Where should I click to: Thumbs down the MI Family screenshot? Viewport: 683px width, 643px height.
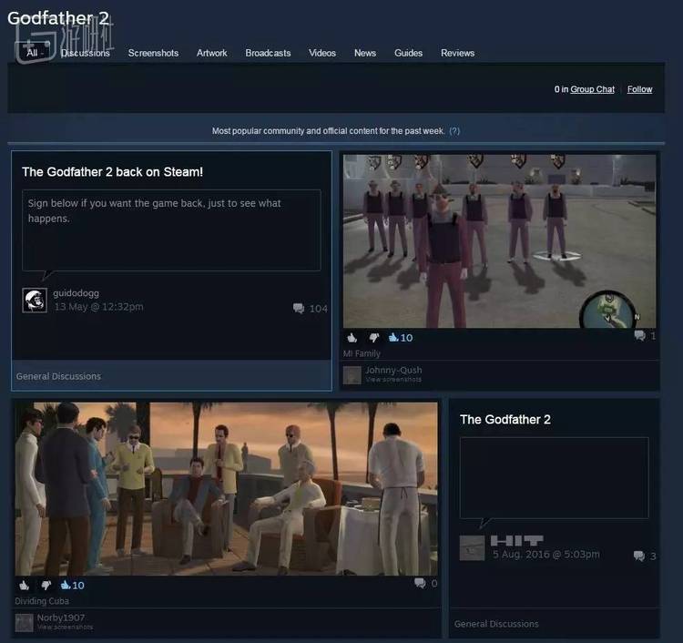pyautogui.click(x=373, y=338)
